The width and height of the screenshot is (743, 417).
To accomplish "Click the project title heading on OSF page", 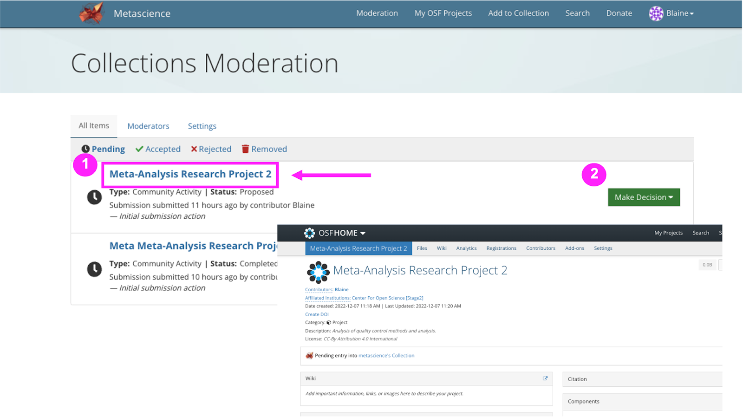I will [x=420, y=270].
